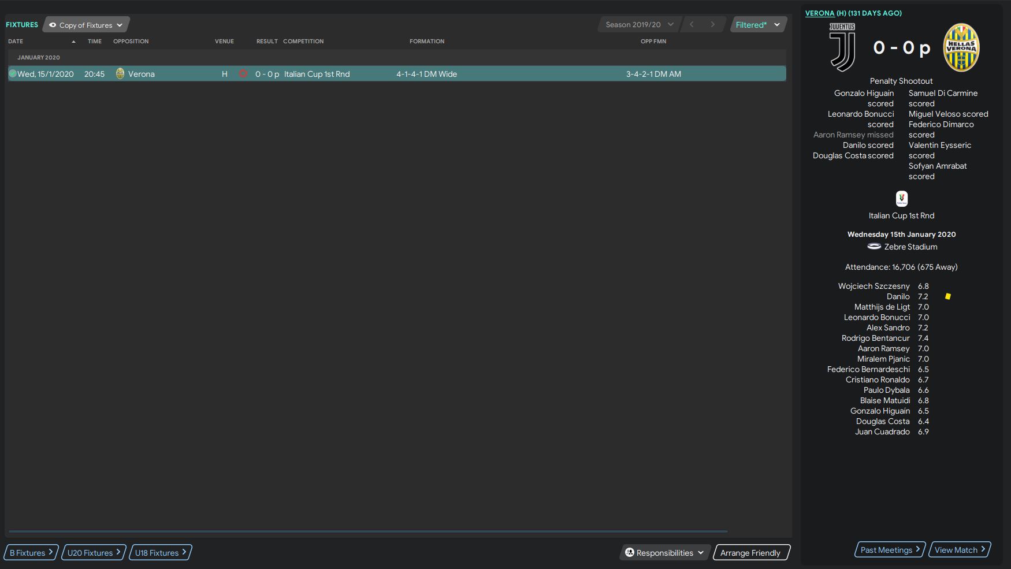Image resolution: width=1011 pixels, height=569 pixels.
Task: Switch to B Fixtures
Action: coord(31,553)
